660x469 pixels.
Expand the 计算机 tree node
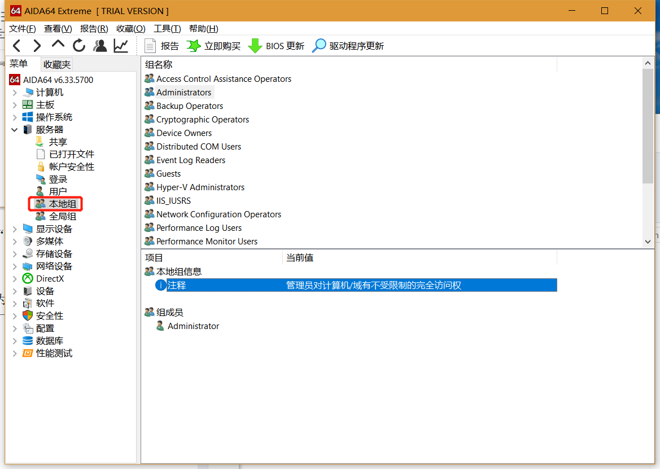coord(15,93)
